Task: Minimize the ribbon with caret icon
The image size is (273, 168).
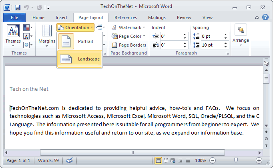Action: tap(257, 18)
